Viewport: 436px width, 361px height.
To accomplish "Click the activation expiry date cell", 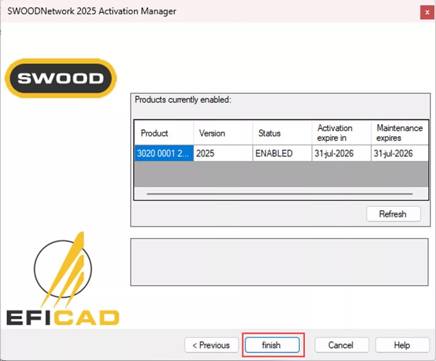I will pos(341,154).
